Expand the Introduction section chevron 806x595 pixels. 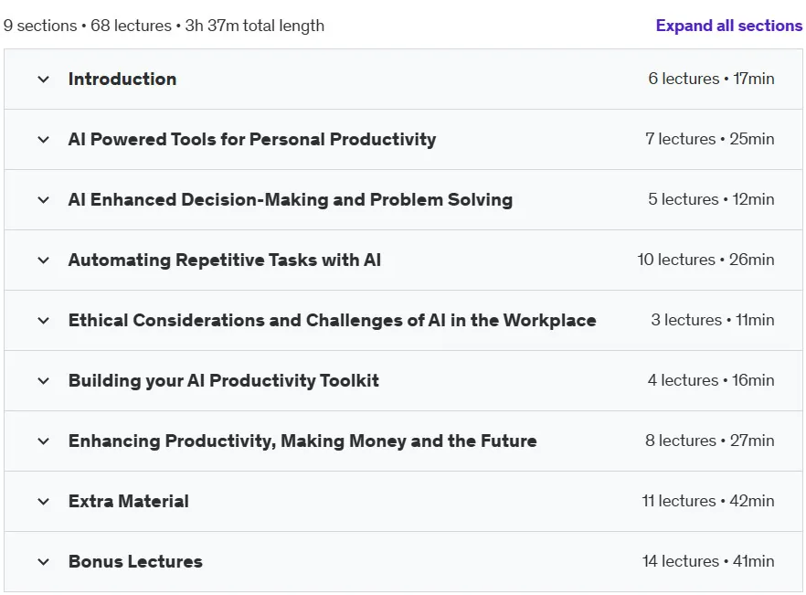coord(44,80)
